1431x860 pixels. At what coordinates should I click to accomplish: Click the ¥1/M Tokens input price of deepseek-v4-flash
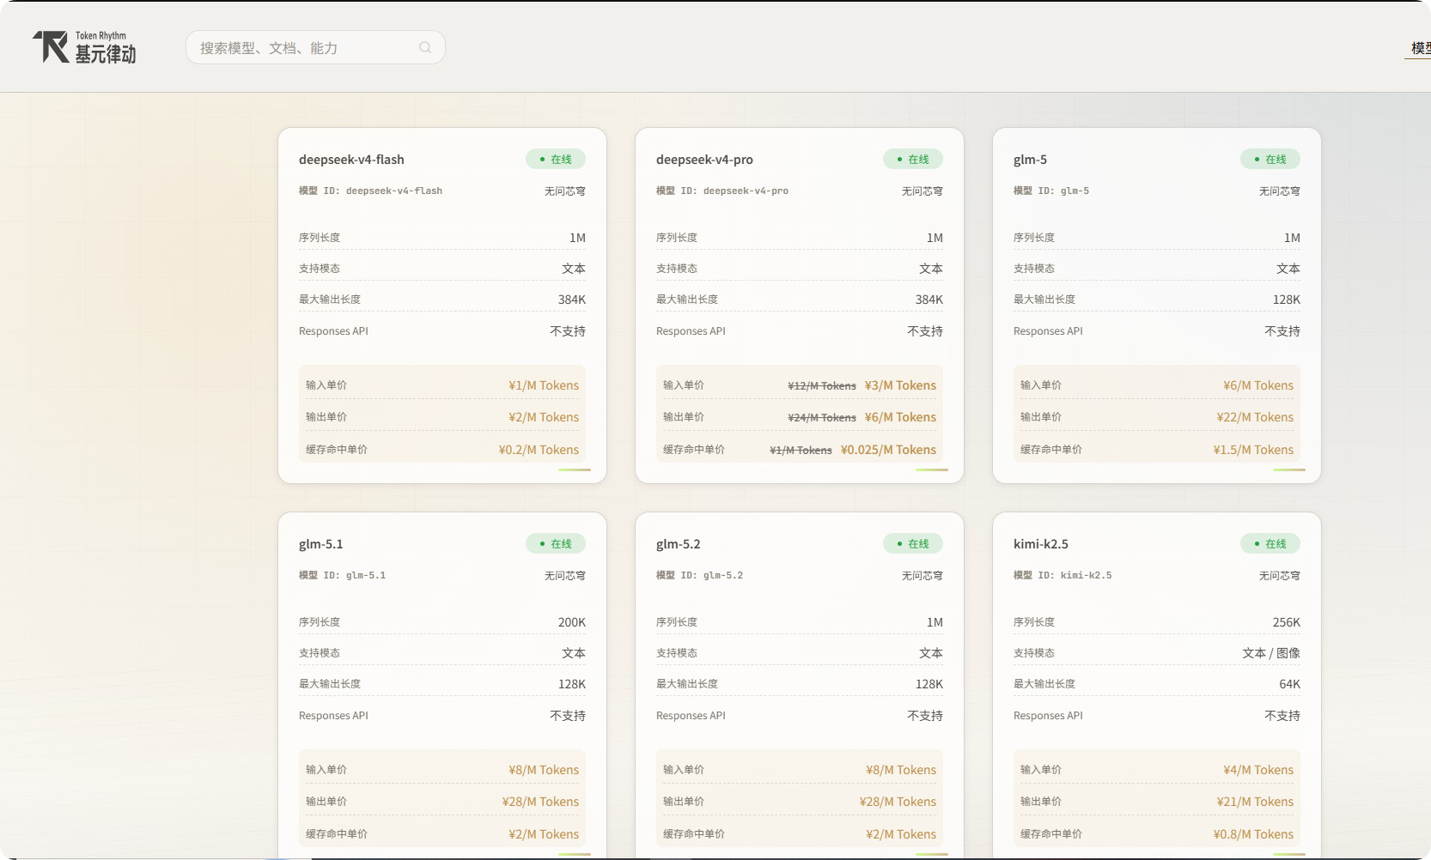coord(544,385)
